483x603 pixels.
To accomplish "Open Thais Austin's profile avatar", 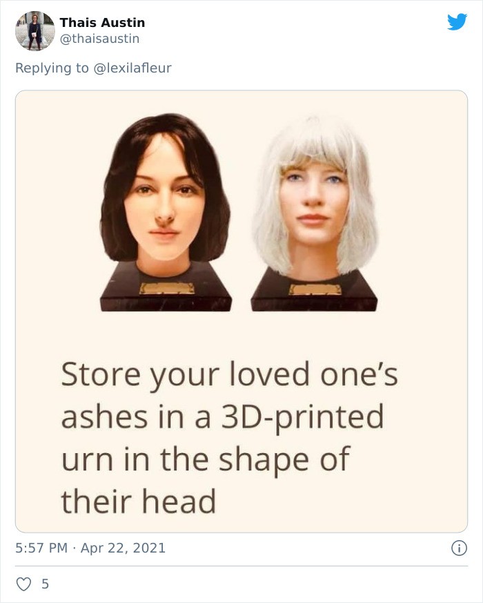I will (35, 31).
